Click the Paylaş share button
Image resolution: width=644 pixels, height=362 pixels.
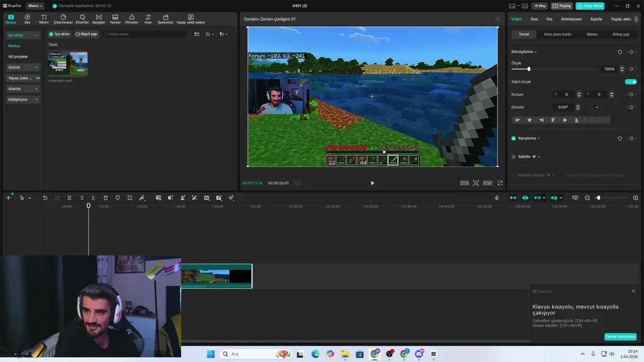point(562,6)
